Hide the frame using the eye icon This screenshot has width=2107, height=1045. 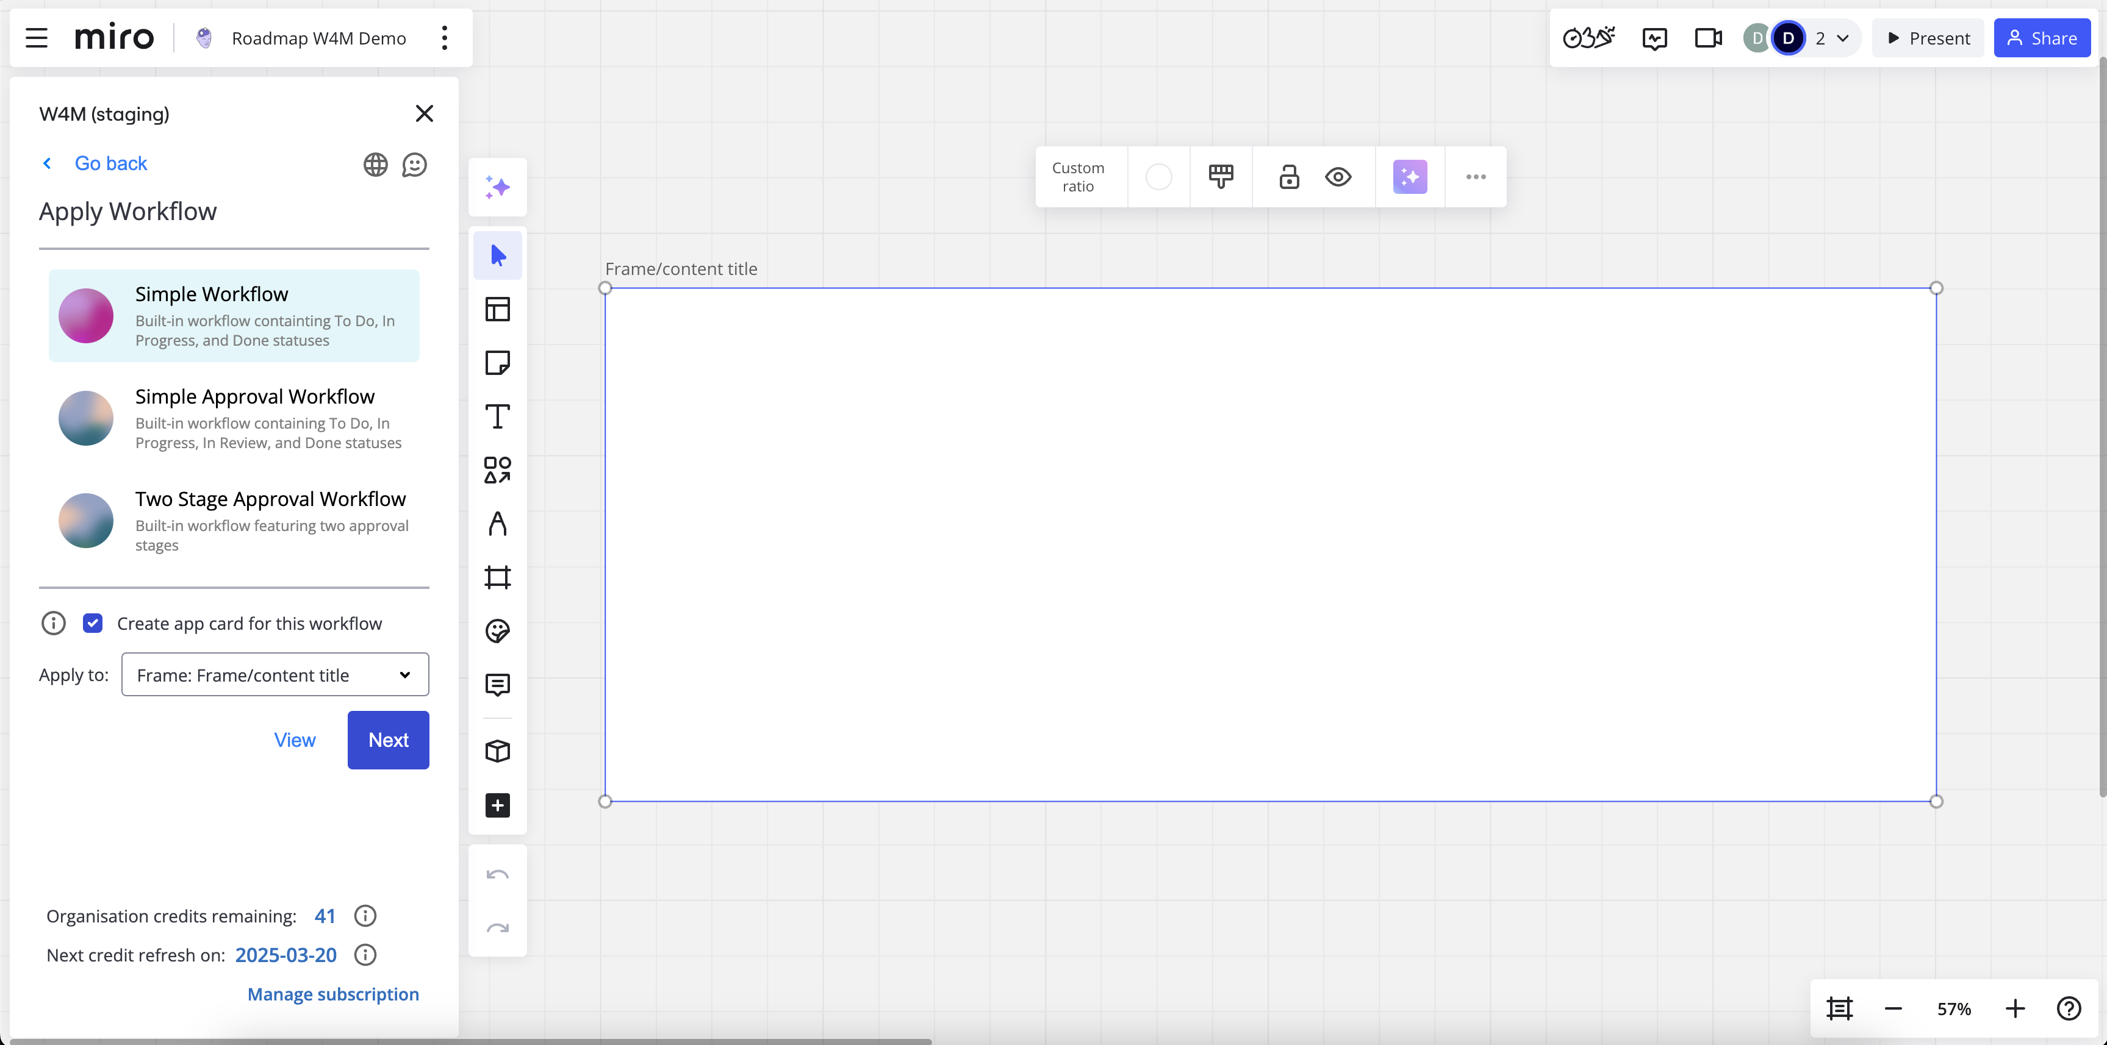pos(1337,177)
